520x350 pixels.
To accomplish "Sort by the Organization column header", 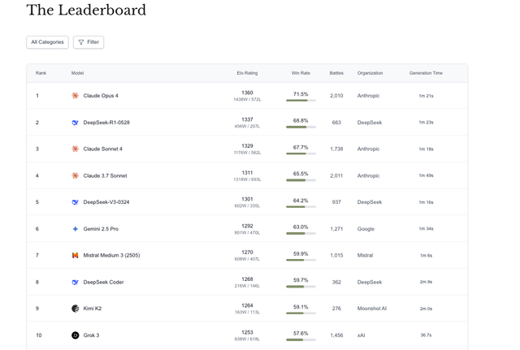I will 370,73.
